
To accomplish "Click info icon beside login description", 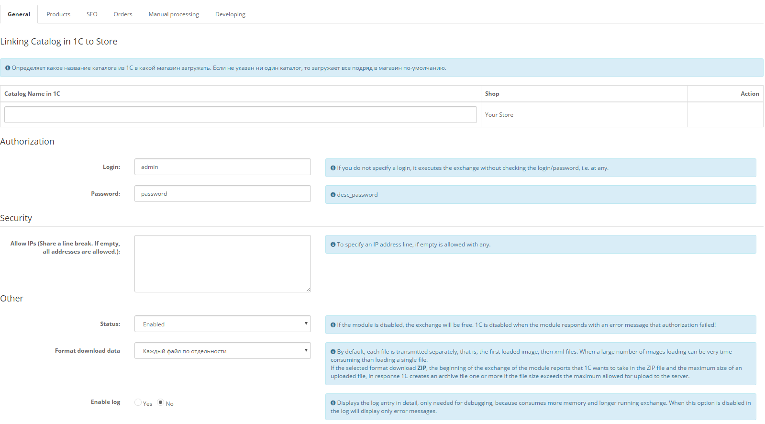I will pos(333,168).
